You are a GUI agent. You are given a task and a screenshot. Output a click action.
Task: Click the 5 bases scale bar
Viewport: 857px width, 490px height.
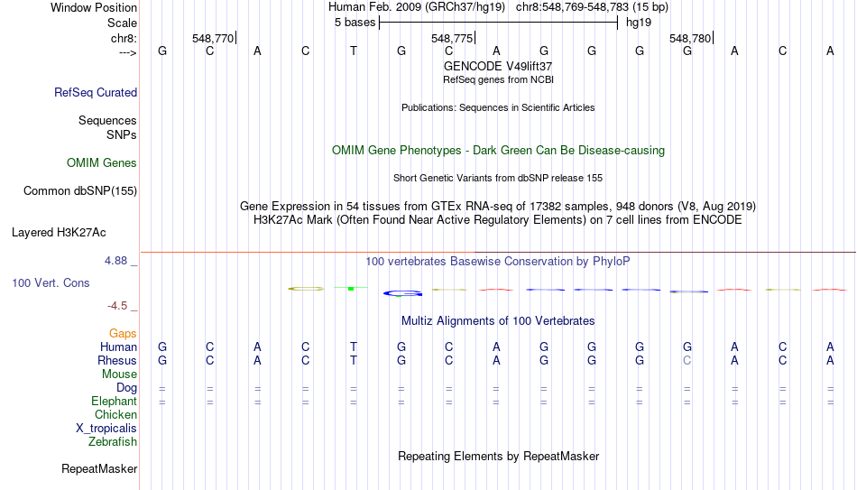[498, 23]
